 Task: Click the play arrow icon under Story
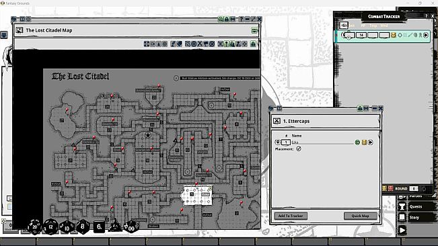(x=402, y=230)
